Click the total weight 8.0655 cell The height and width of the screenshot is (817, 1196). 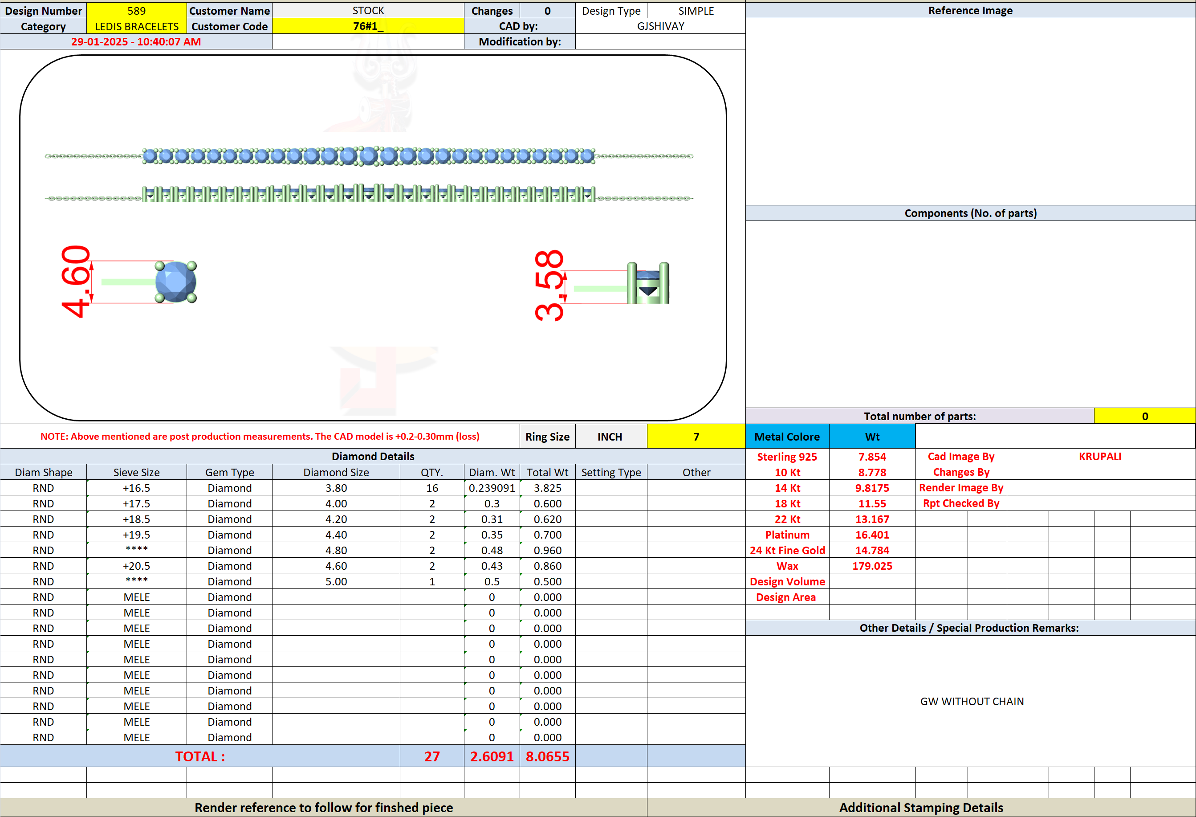coord(547,756)
